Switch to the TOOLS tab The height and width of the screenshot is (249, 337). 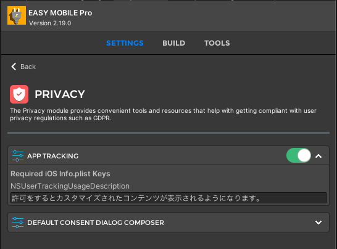(x=217, y=43)
